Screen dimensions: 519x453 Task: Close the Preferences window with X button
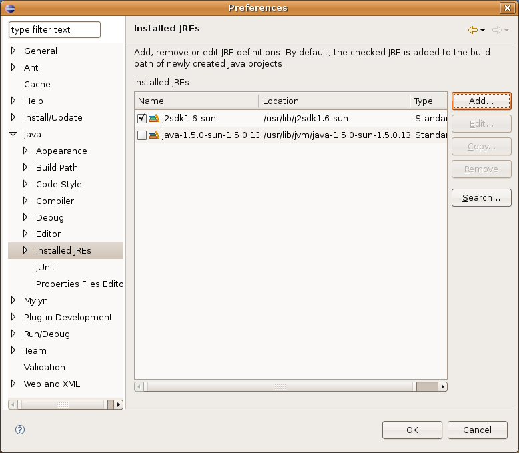[x=508, y=8]
